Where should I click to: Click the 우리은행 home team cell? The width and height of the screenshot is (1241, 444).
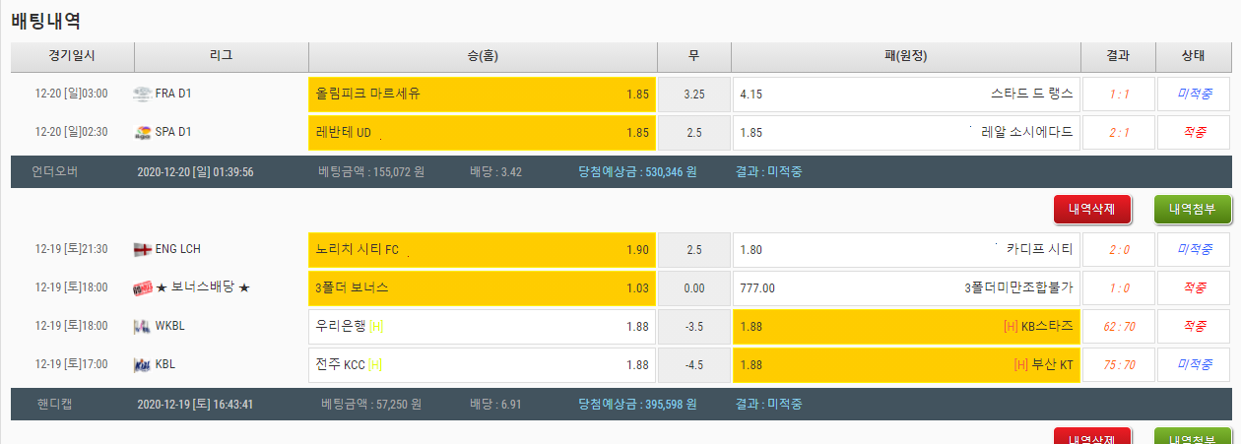tap(482, 327)
